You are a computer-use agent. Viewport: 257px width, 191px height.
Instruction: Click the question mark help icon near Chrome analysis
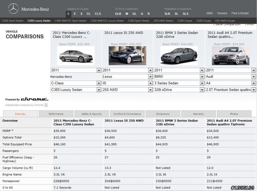coord(46,105)
